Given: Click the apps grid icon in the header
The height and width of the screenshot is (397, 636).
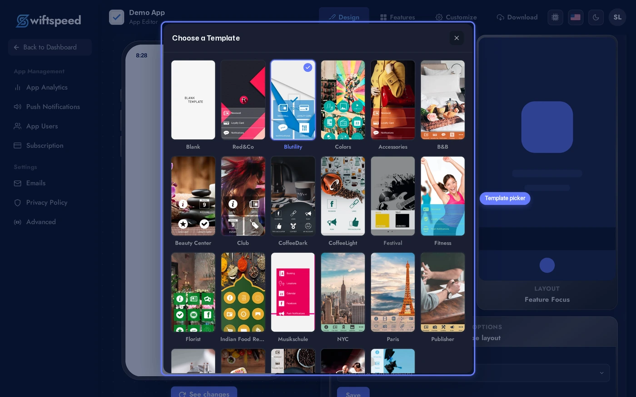Looking at the screenshot, I should [555, 17].
